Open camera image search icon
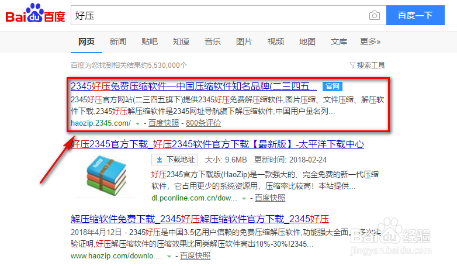This screenshot has height=266, width=457. (x=374, y=15)
